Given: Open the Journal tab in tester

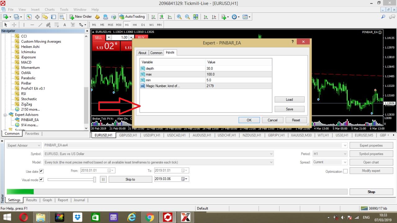Looking at the screenshot, I should point(79,200).
